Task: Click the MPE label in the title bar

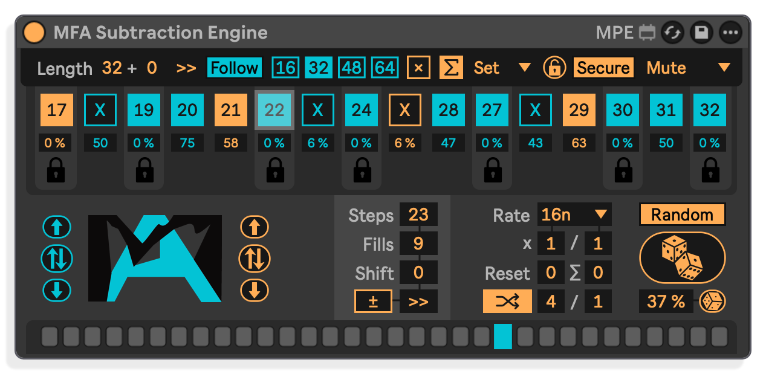Action: click(615, 32)
